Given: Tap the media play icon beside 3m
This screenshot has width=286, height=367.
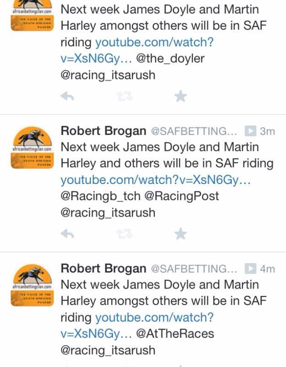Looking at the screenshot, I should click(250, 131).
